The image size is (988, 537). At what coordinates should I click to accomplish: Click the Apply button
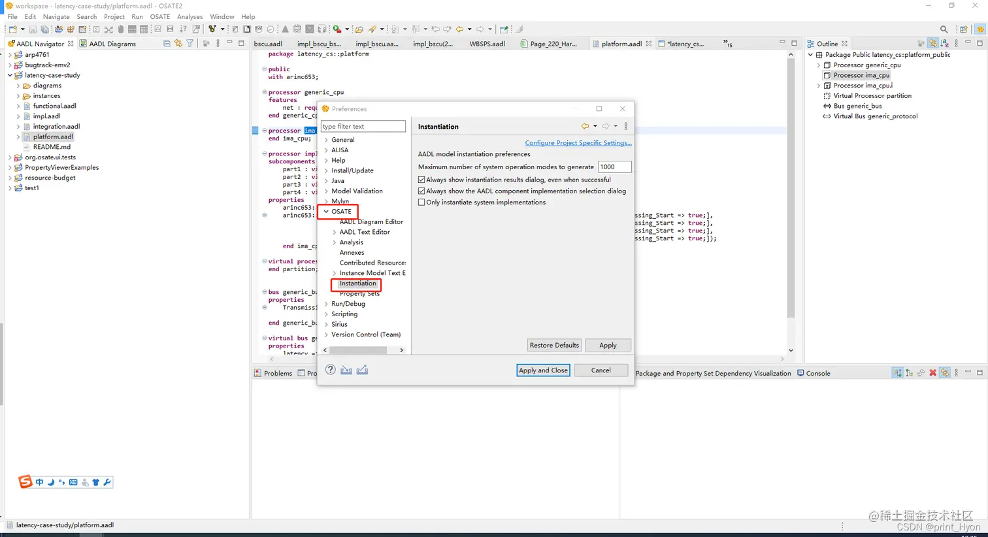pyautogui.click(x=608, y=345)
